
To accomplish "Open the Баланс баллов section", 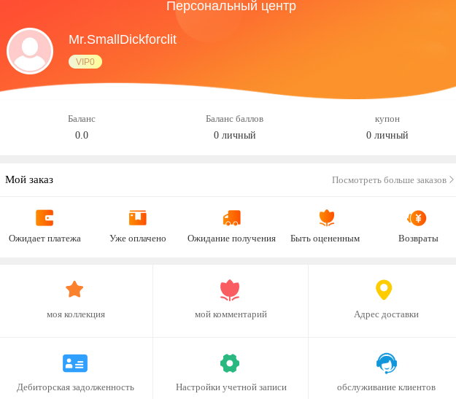I will click(x=234, y=127).
